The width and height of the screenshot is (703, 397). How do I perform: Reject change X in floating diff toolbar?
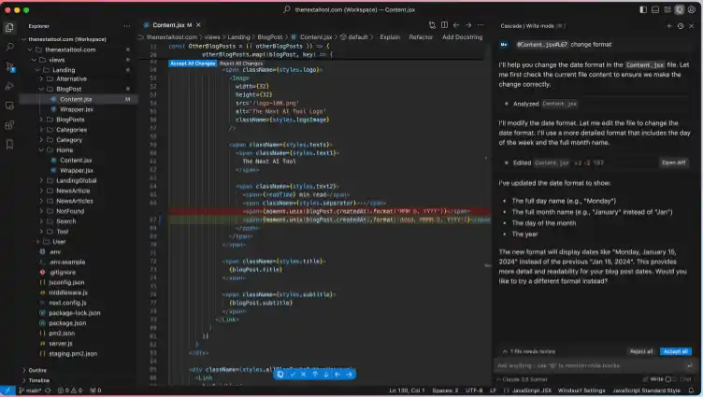click(304, 375)
